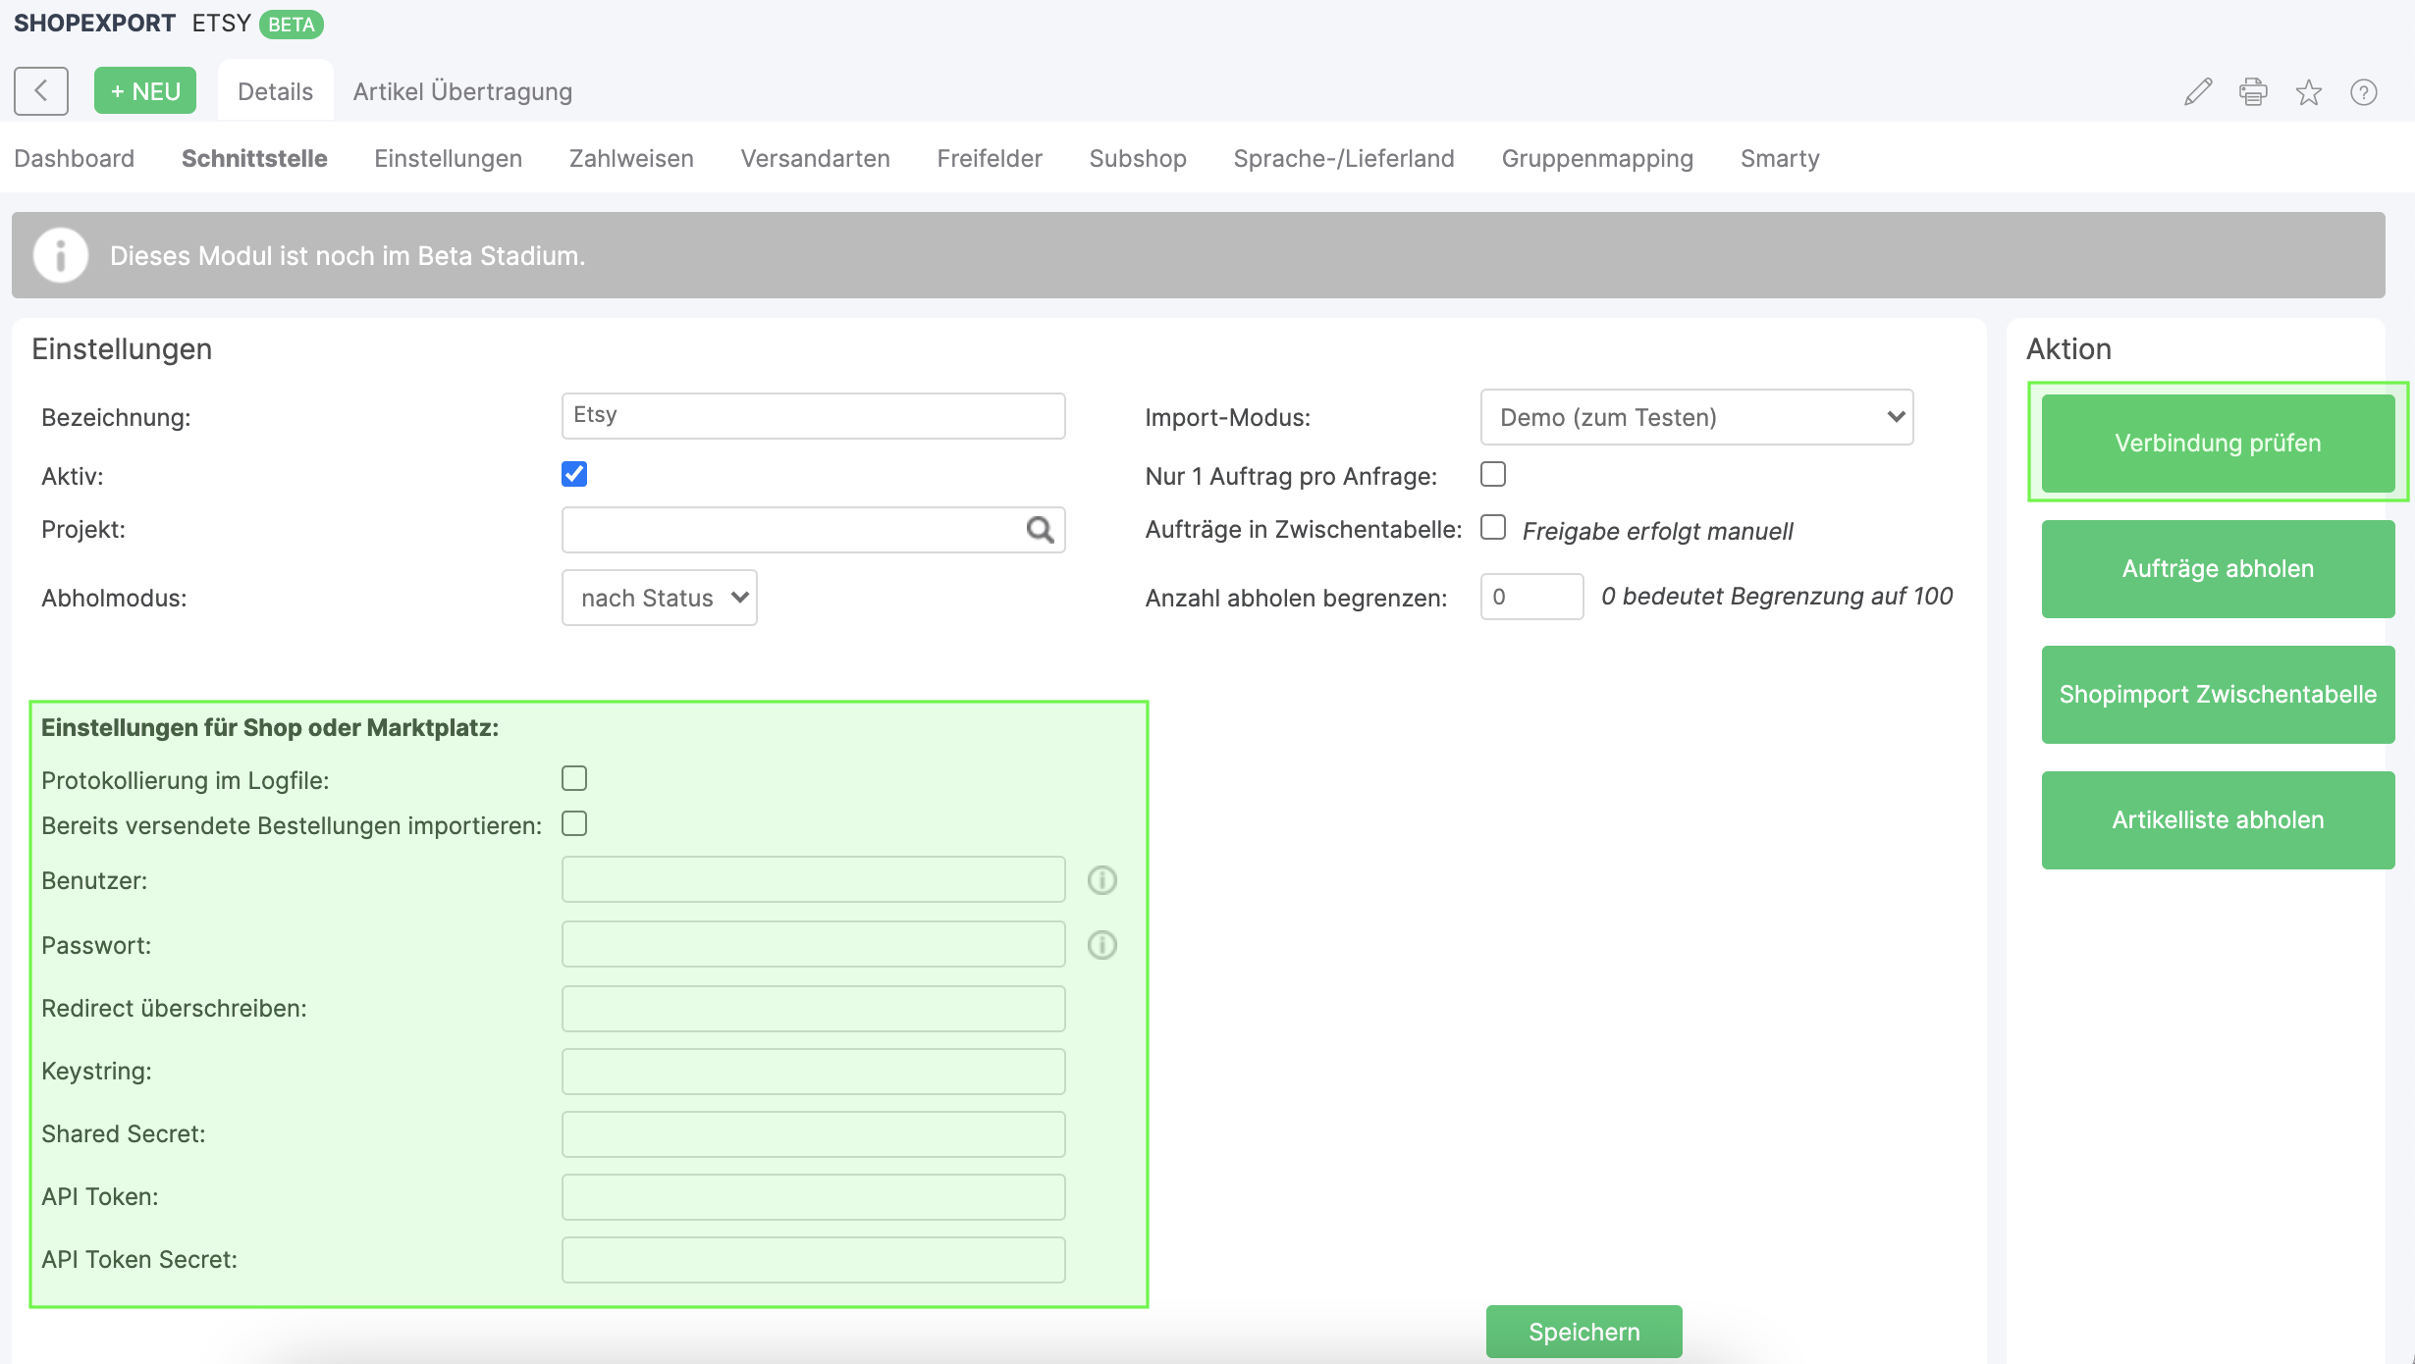Click the pencil edit icon
Image resolution: width=2415 pixels, height=1364 pixels.
2198,92
